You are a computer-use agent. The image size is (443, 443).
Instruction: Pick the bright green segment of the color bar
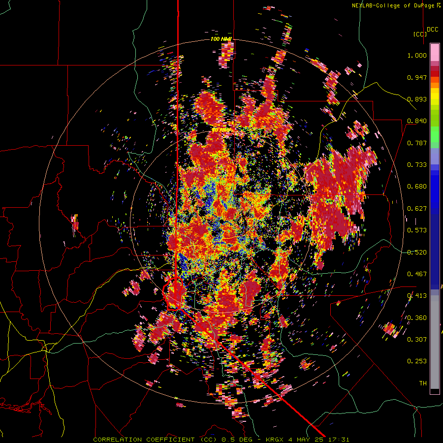click(x=435, y=134)
